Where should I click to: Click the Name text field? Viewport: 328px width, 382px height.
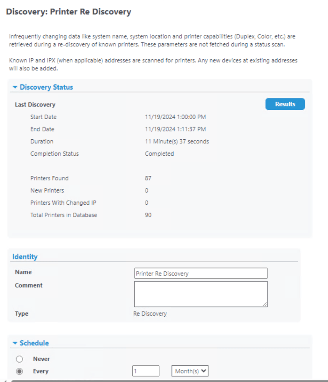pyautogui.click(x=201, y=273)
